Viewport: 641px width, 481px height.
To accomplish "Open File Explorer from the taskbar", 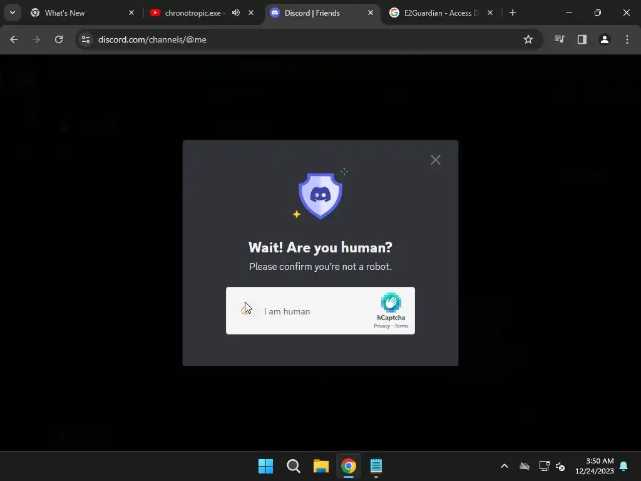I will [321, 466].
